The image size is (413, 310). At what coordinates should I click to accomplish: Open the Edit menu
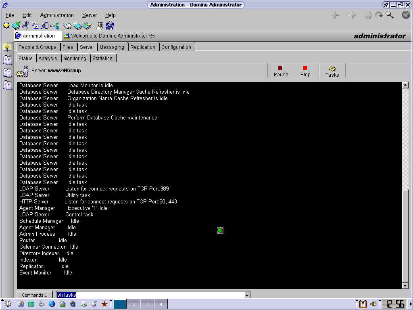pyautogui.click(x=27, y=15)
